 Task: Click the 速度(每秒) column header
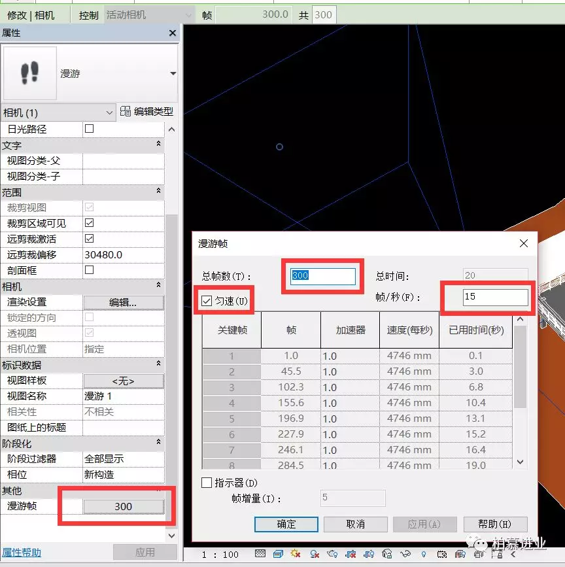click(x=409, y=330)
